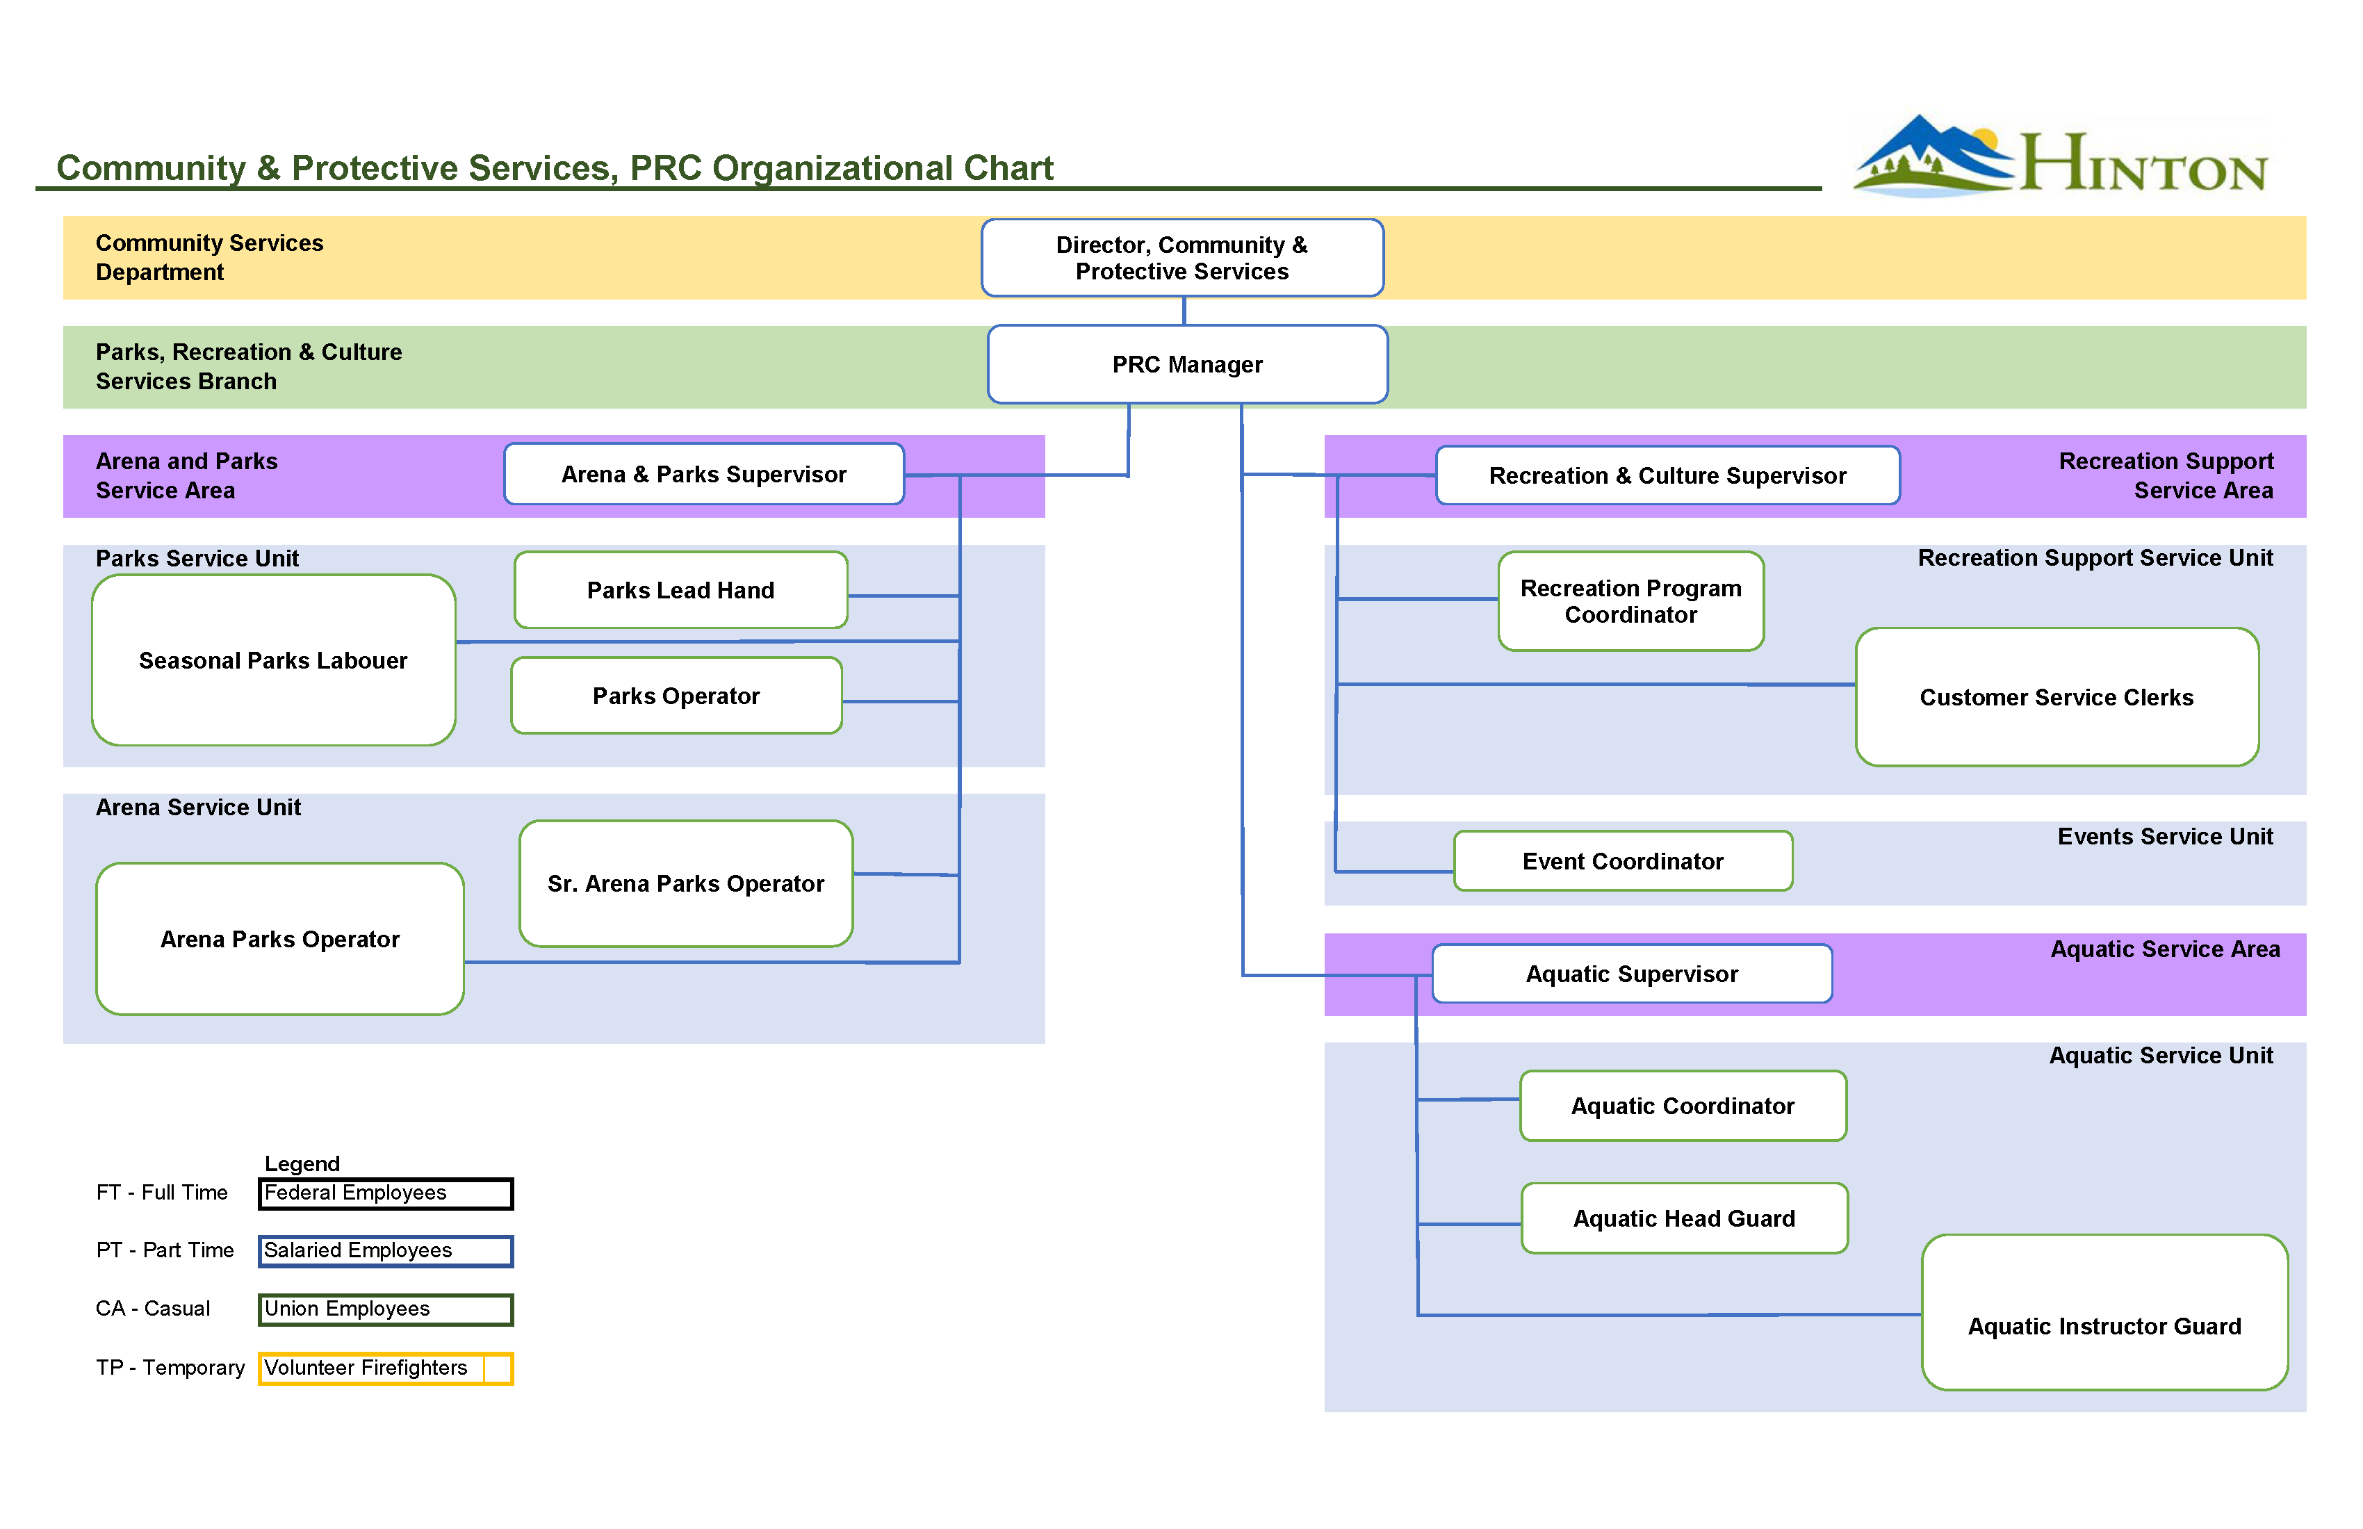Select the Director, Community & Protective Services box

pyautogui.click(x=1181, y=257)
